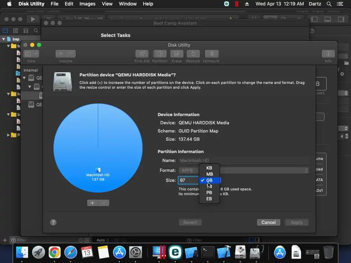The height and width of the screenshot is (263, 351).
Task: Click the stepper next to value 4 in Xcode inspector
Action: click(347, 136)
